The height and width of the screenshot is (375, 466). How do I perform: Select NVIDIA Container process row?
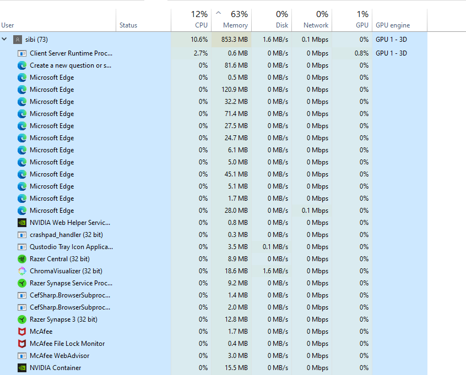click(214, 368)
